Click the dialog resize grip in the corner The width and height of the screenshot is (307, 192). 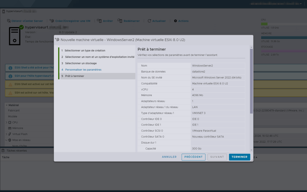(x=252, y=160)
